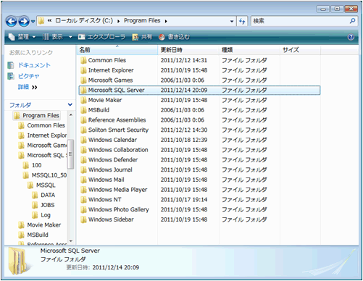The height and width of the screenshot is (281, 363).
Task: Click the エクスプローラ toolbar button
Action: (101, 37)
